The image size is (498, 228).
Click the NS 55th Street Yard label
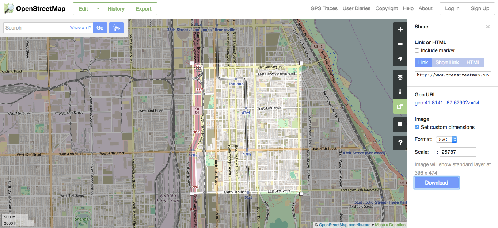click(168, 198)
